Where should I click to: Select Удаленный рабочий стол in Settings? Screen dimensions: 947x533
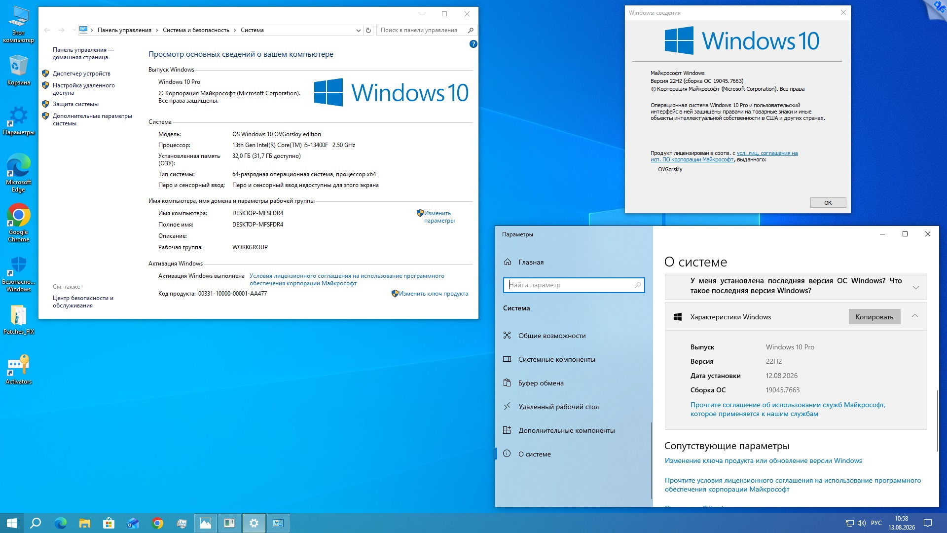pos(558,407)
